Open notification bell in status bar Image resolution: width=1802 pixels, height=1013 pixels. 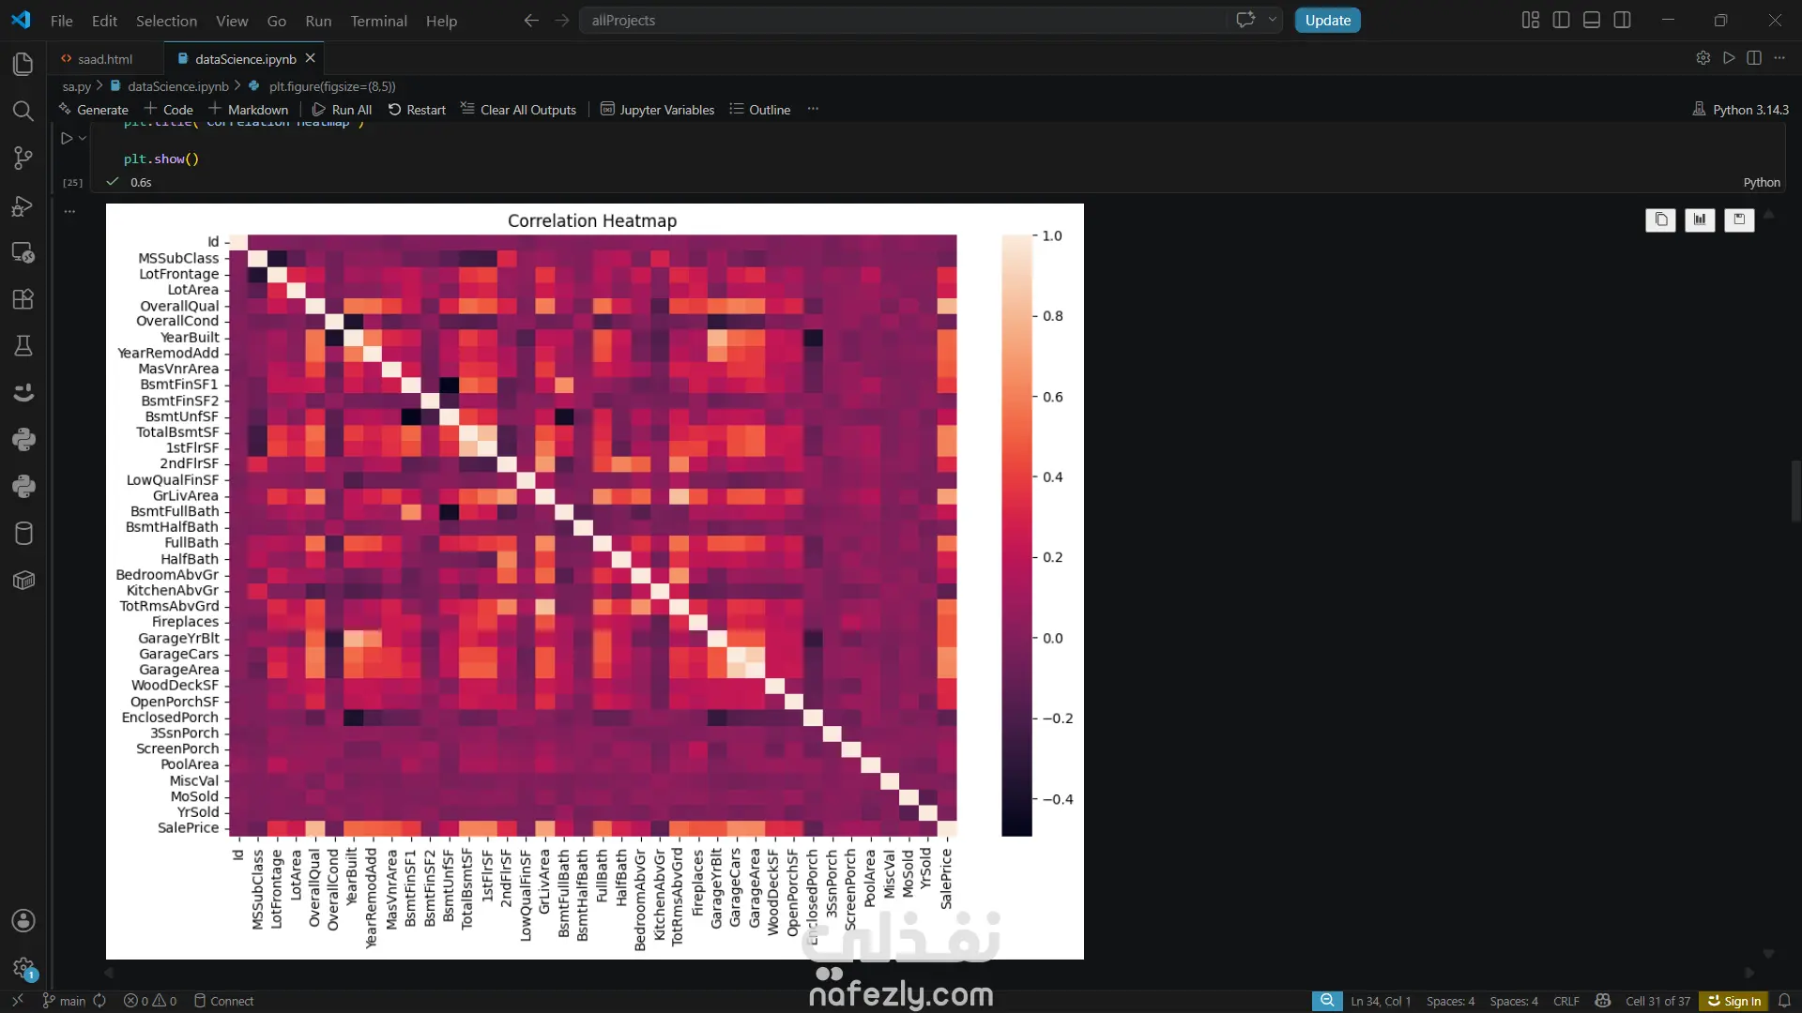[x=1784, y=1001]
